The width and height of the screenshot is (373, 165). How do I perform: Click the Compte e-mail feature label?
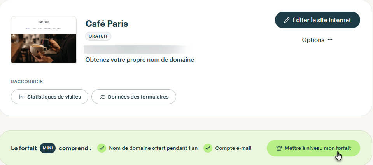(233, 148)
